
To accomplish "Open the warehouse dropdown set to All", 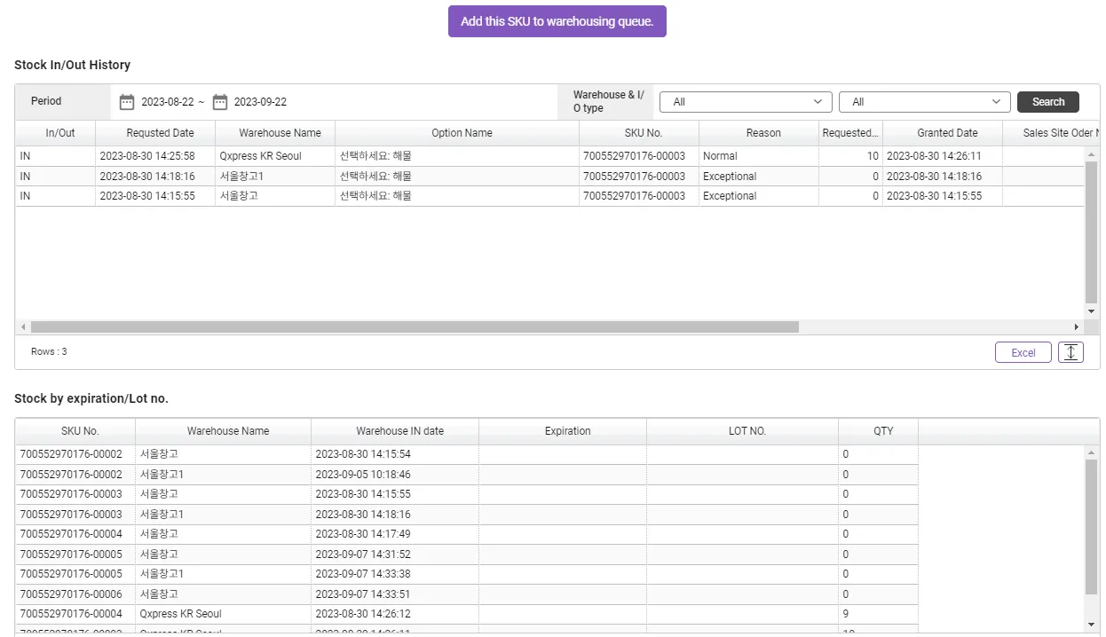I will click(745, 102).
